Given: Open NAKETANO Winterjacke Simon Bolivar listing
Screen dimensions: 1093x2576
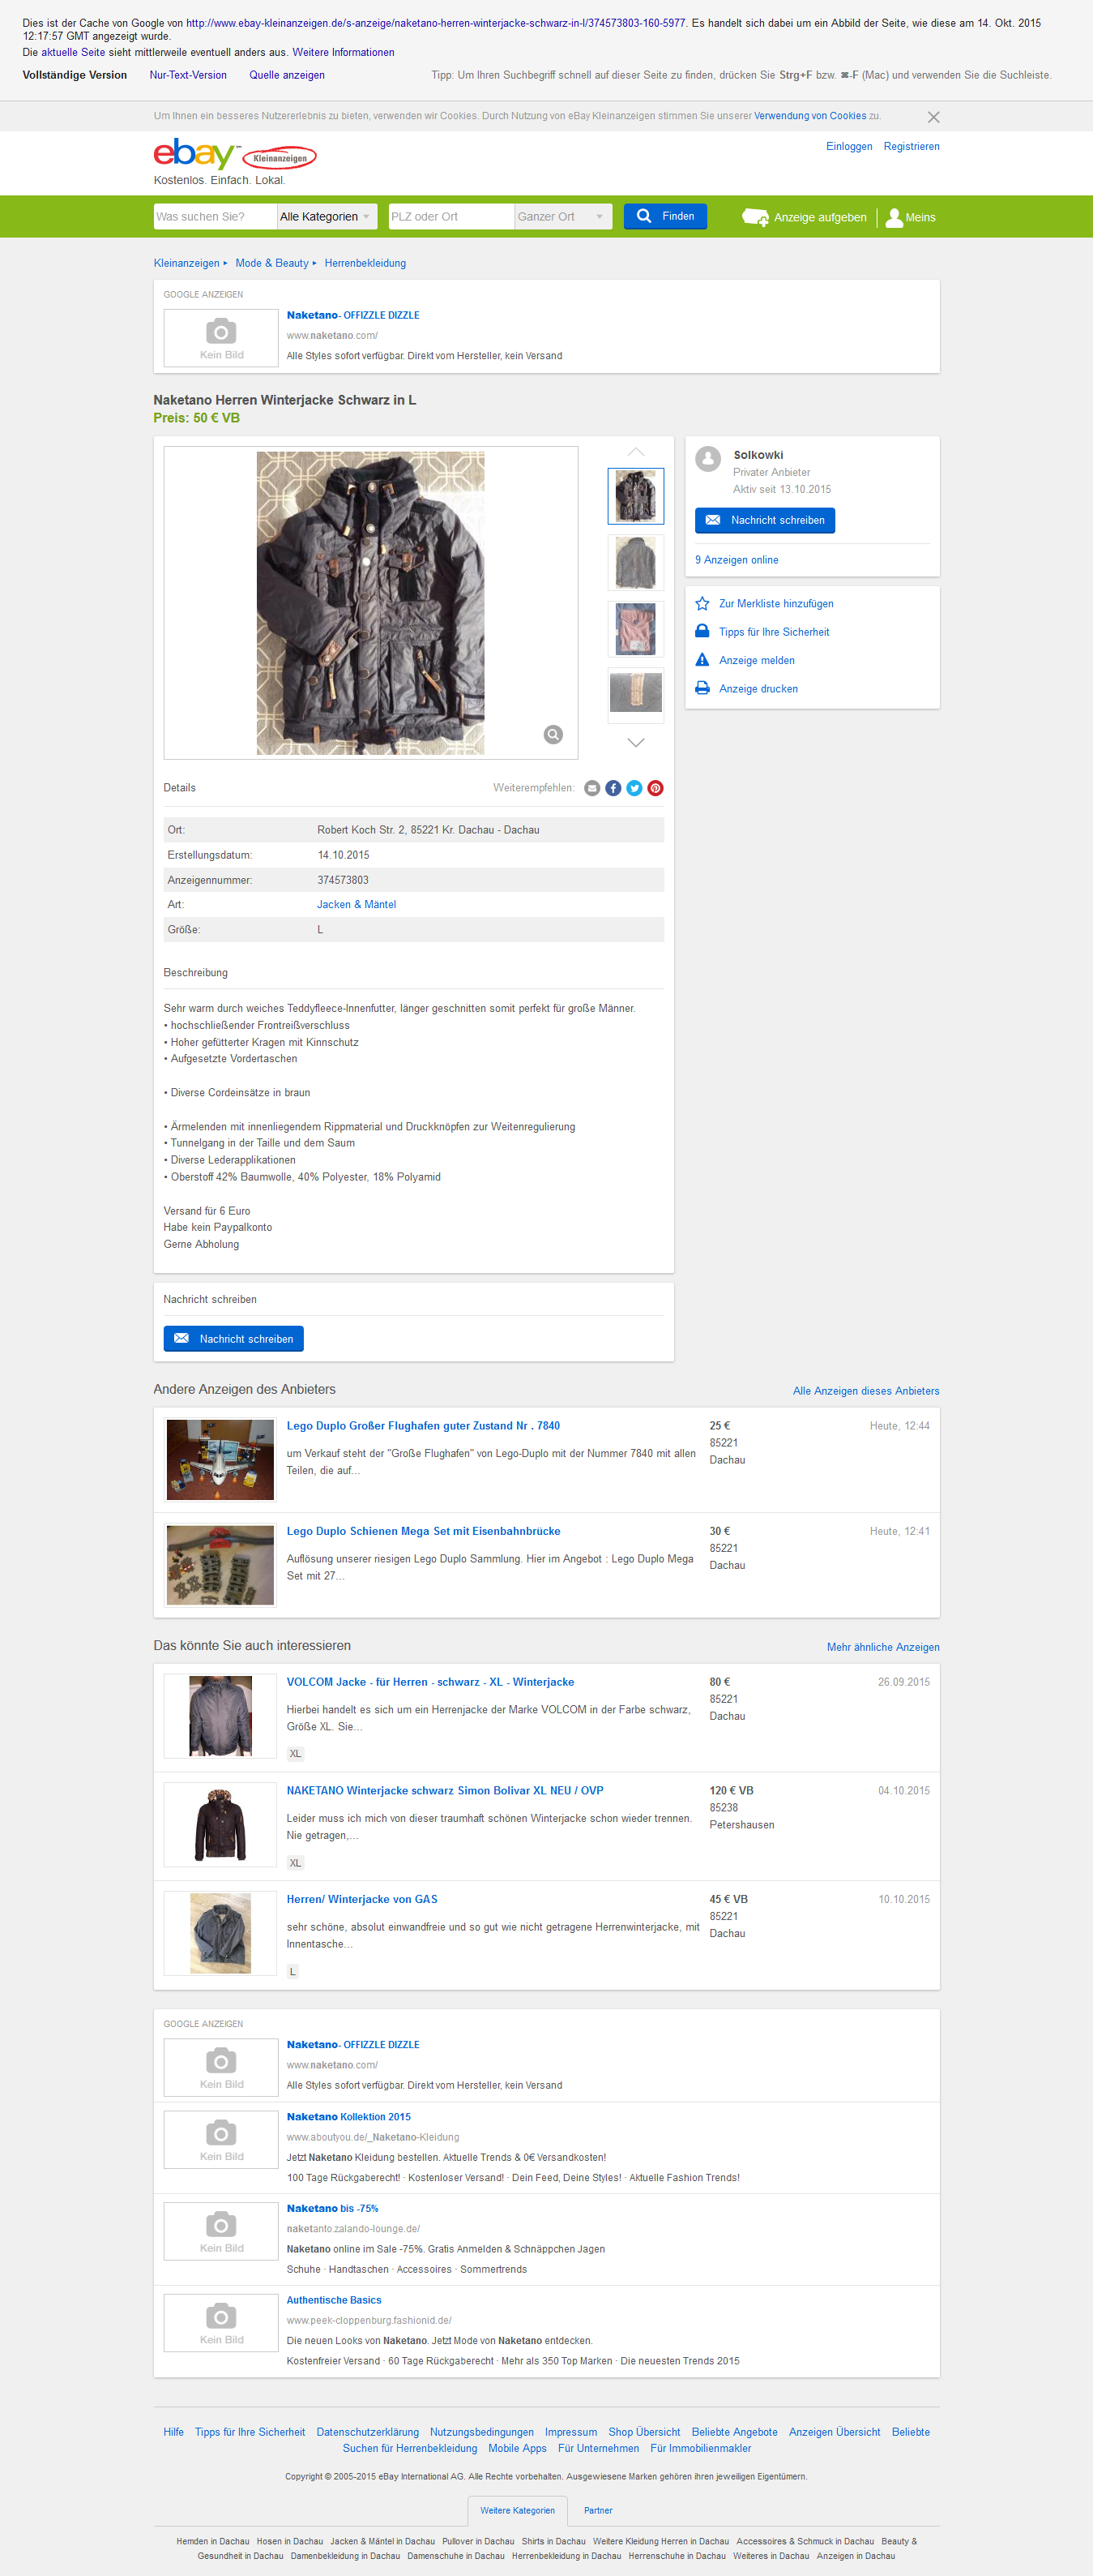Looking at the screenshot, I should (x=445, y=1790).
